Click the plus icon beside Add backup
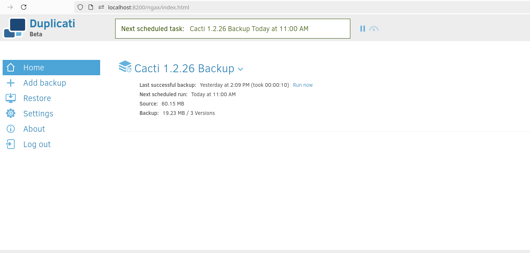This screenshot has width=530, height=253. [x=11, y=83]
